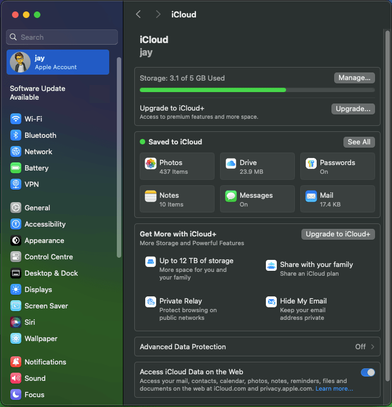392x407 pixels.
Task: Select the Siri icon
Action: (16, 322)
